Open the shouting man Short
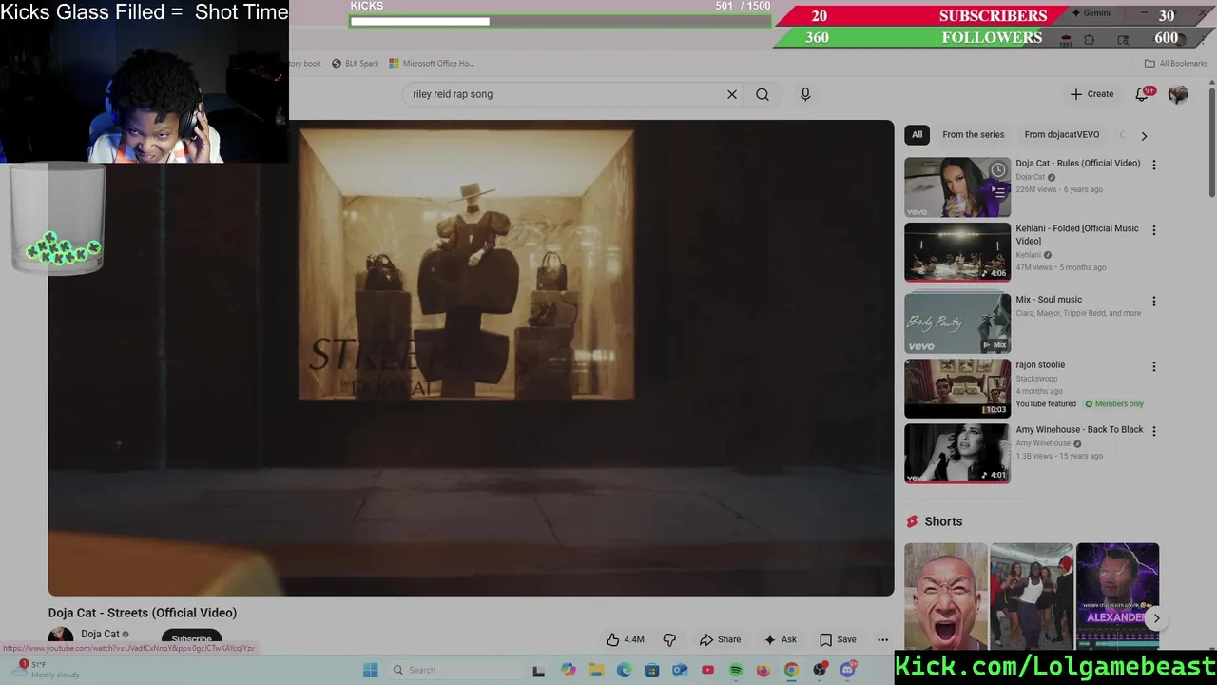 [946, 597]
